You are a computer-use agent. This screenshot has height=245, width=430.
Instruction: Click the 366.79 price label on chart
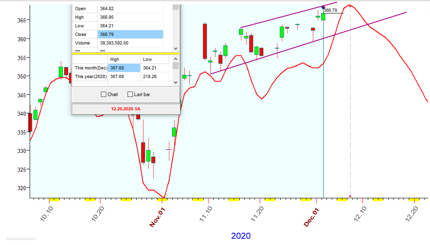point(331,10)
